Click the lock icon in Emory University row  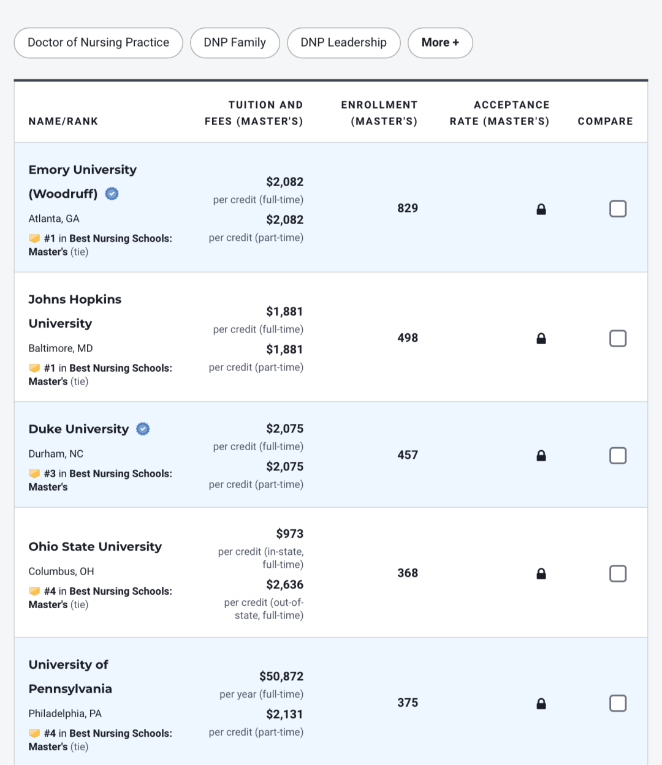tap(541, 209)
